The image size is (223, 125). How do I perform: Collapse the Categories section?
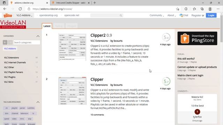click(x=38, y=36)
